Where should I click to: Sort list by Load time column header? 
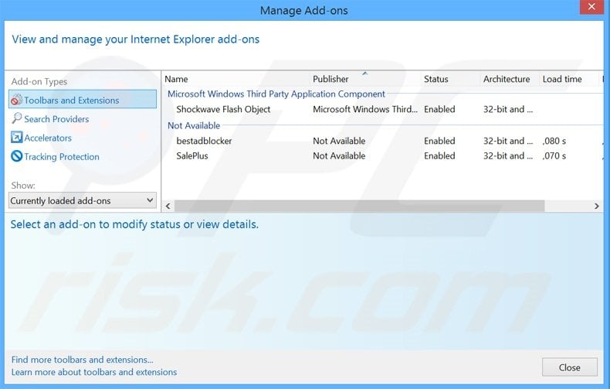(x=562, y=79)
